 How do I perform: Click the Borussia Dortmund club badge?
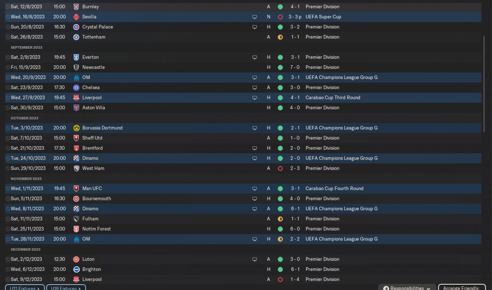pos(76,128)
